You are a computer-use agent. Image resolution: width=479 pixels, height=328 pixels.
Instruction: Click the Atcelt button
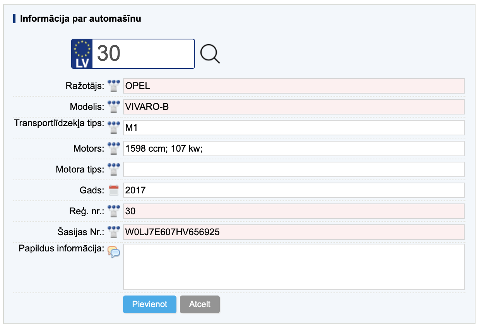click(x=200, y=304)
